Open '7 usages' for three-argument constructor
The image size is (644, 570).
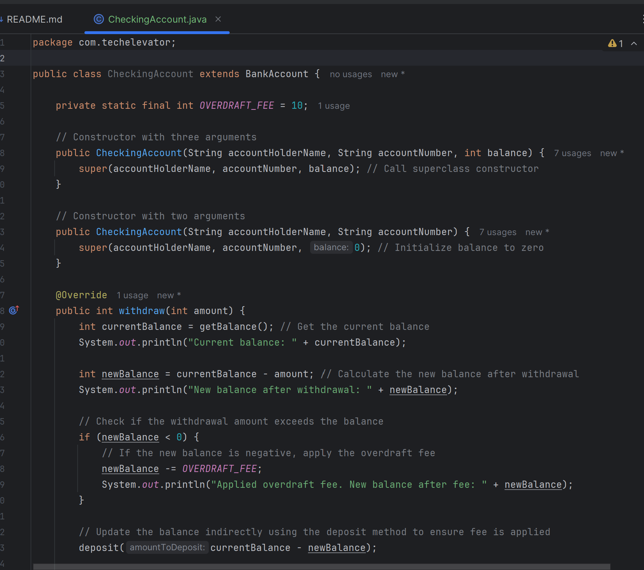[572, 153]
